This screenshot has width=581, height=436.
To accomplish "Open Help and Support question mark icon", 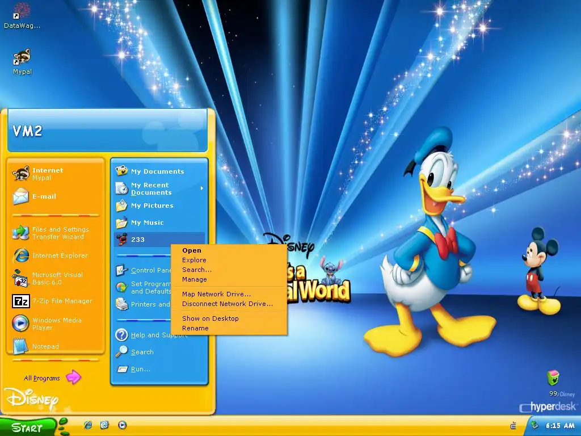I will click(121, 335).
